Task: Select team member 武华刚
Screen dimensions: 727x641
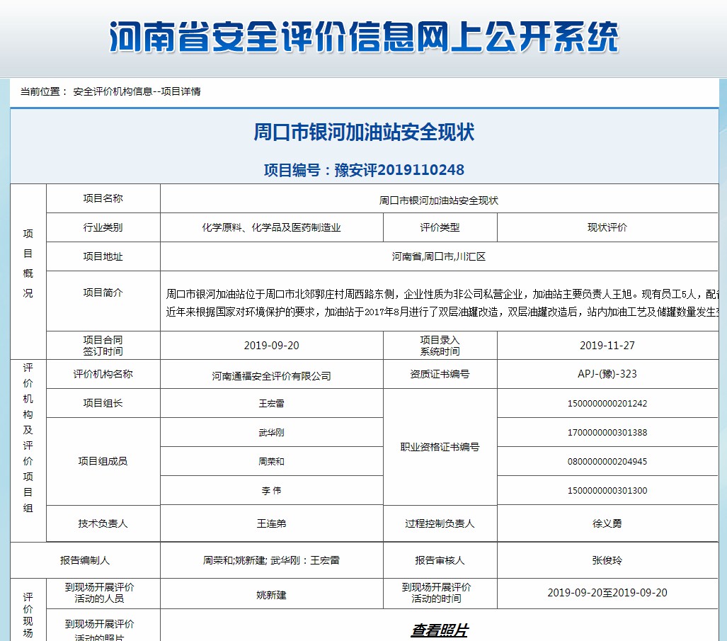Action: click(271, 433)
